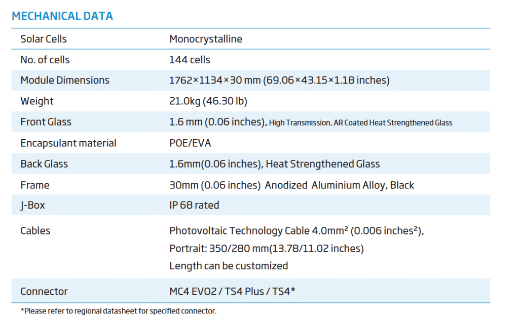Click the IP 68 rated value
The height and width of the screenshot is (321, 519).
[x=194, y=205]
